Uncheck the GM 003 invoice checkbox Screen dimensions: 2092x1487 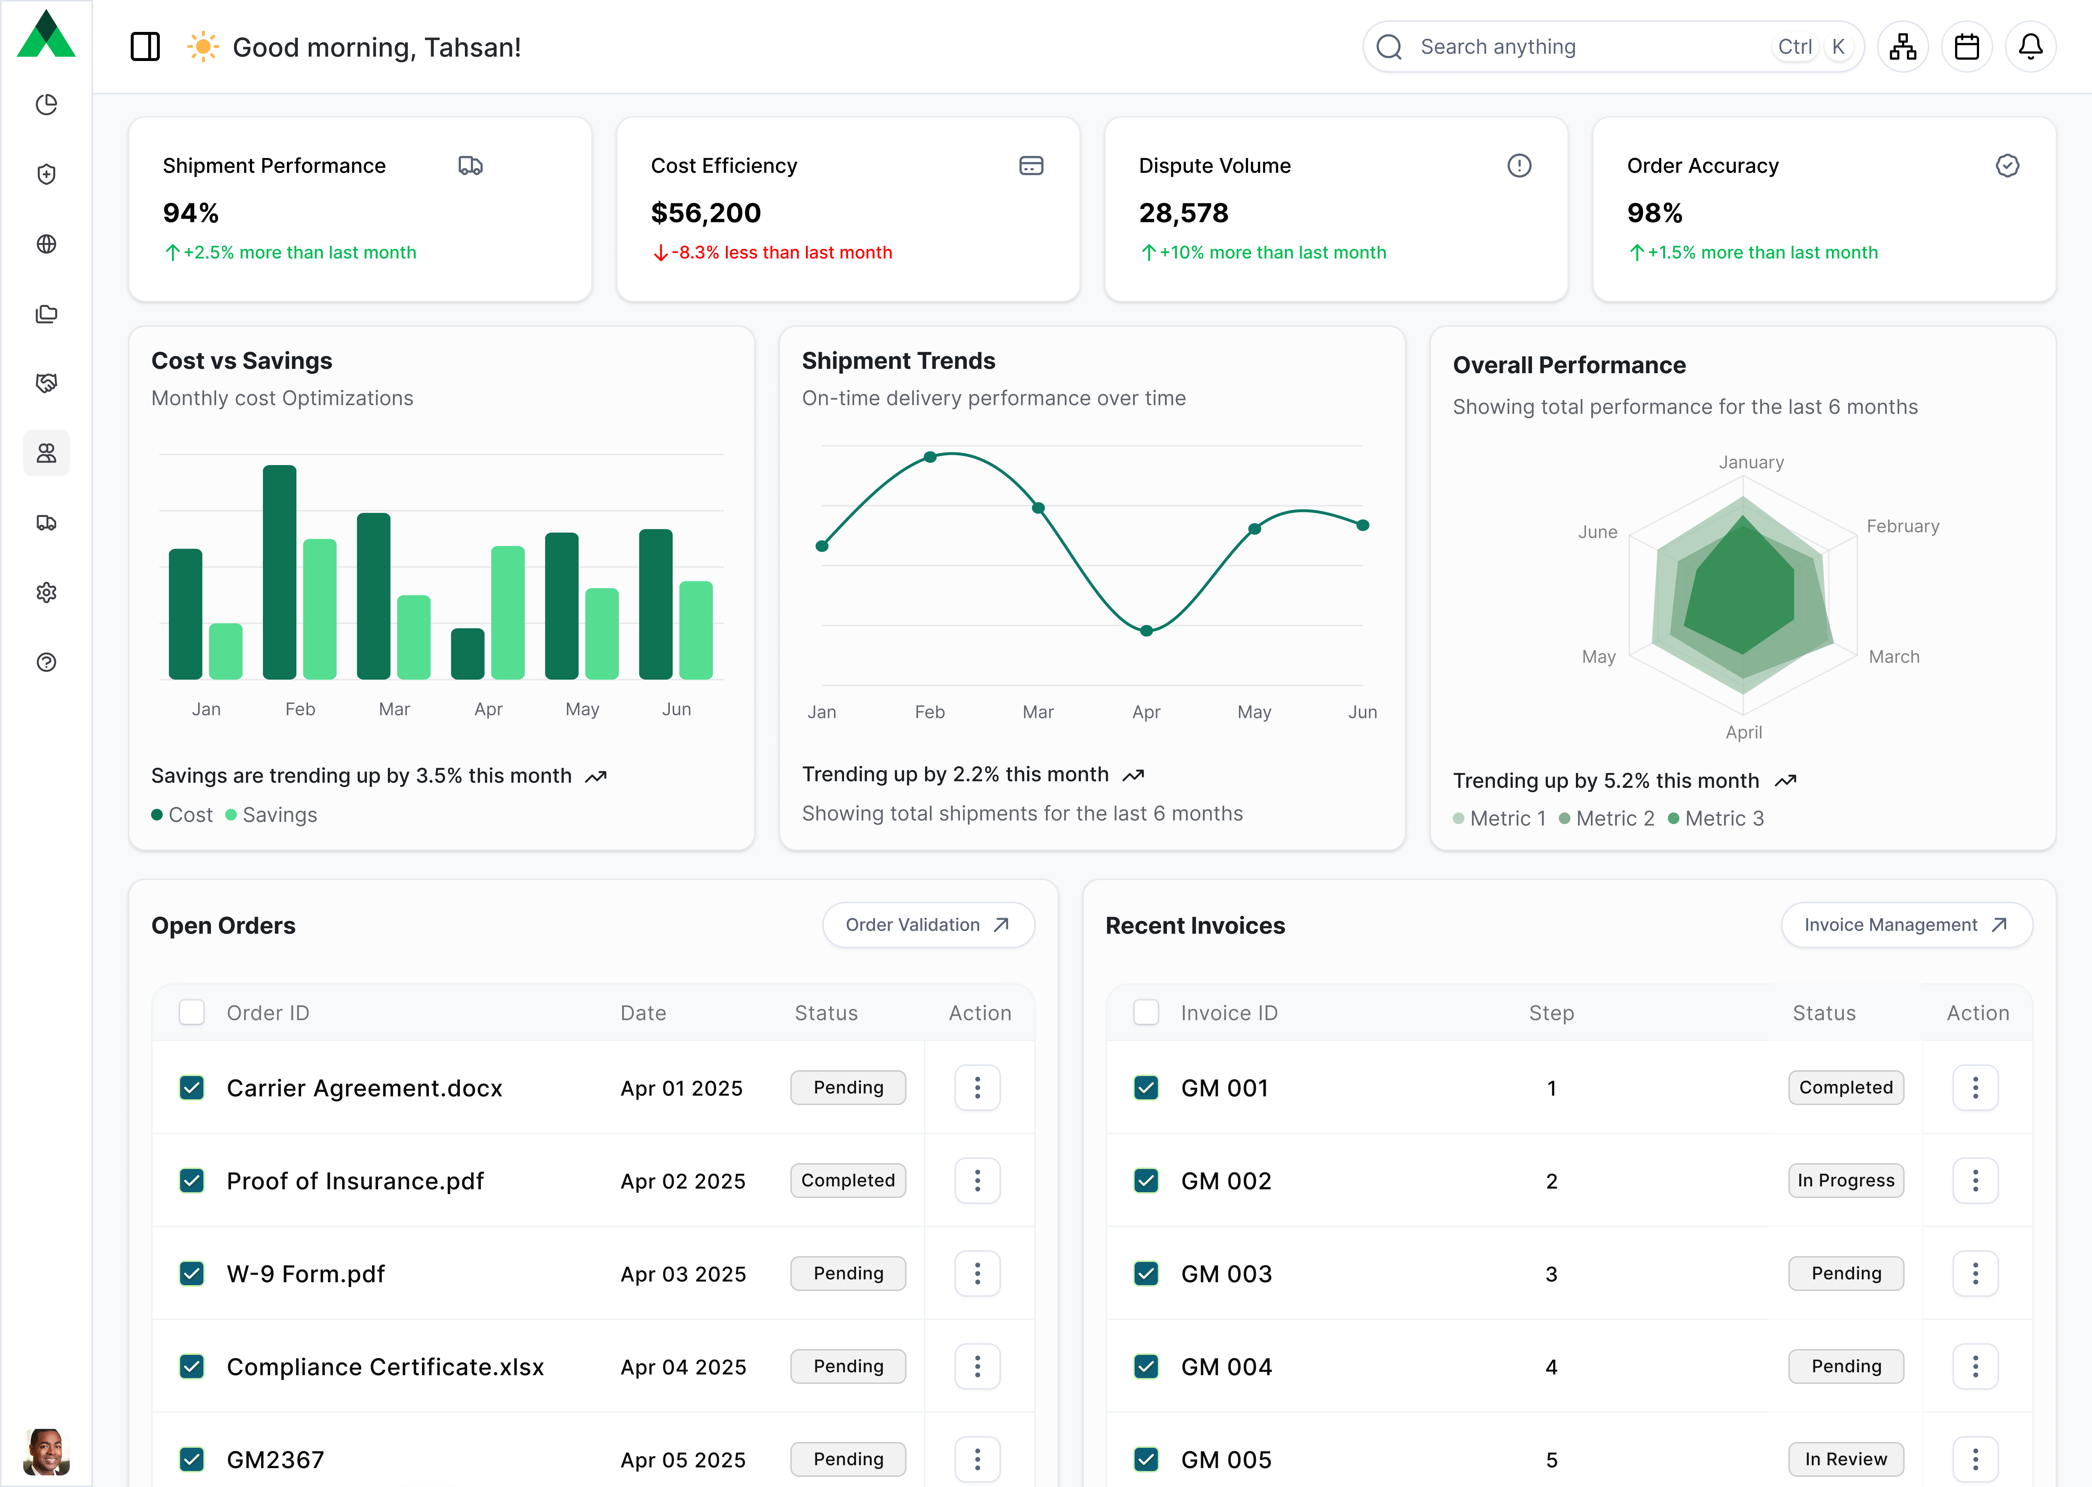click(x=1146, y=1274)
